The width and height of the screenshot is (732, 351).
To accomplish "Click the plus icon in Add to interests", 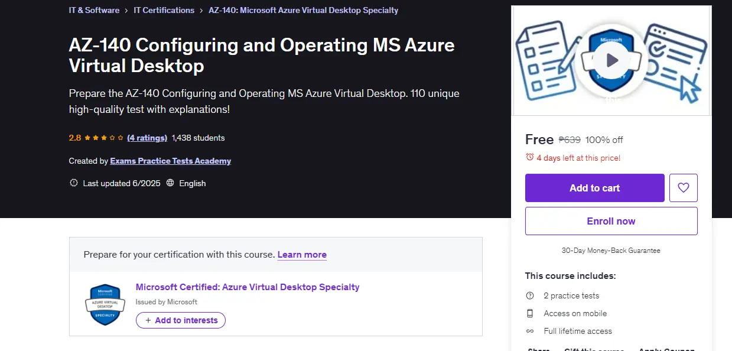I will tap(148, 320).
